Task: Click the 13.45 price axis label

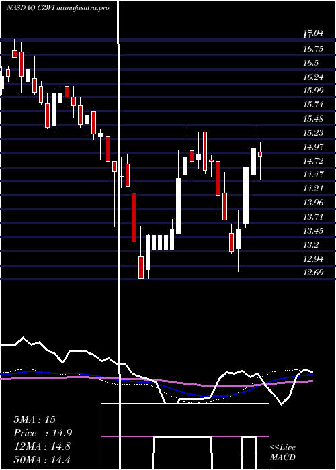Action: (x=313, y=231)
